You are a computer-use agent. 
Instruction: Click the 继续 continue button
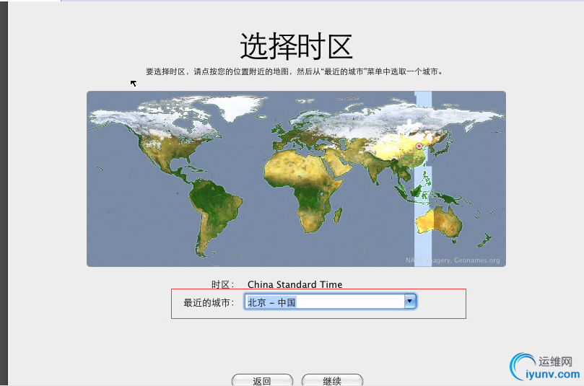[x=332, y=380]
